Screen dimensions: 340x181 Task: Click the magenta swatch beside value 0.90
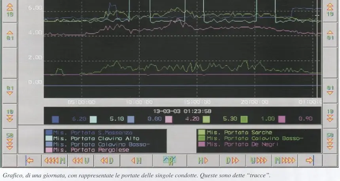coord(282,119)
